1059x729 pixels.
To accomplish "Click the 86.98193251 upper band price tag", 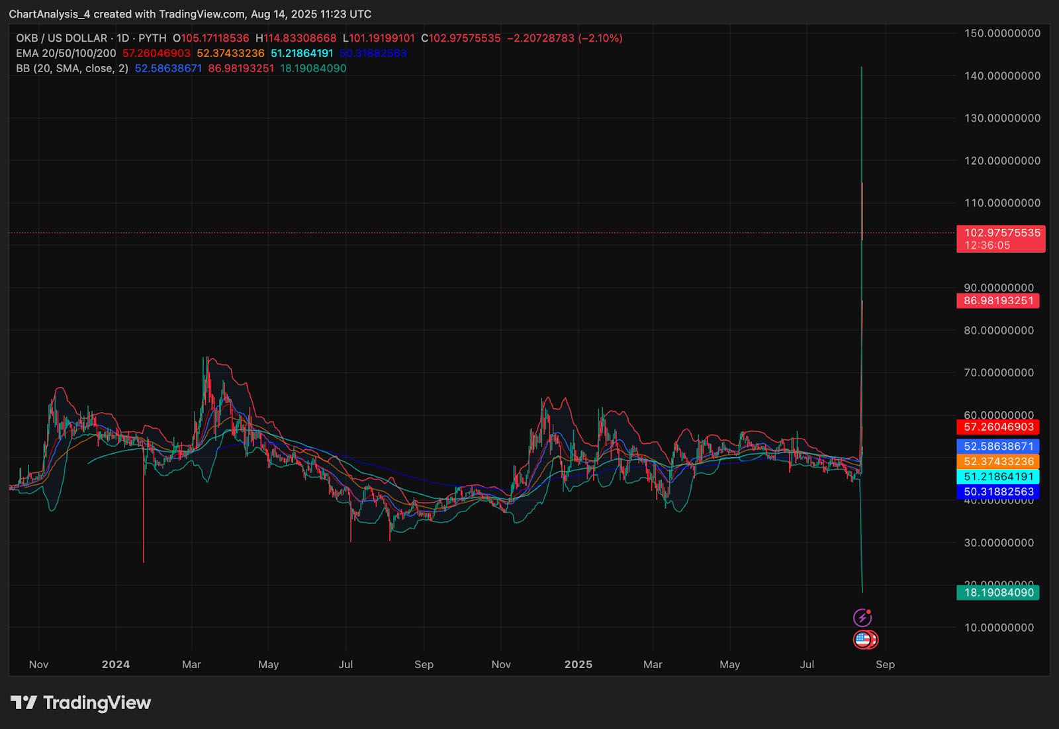I will pyautogui.click(x=998, y=300).
